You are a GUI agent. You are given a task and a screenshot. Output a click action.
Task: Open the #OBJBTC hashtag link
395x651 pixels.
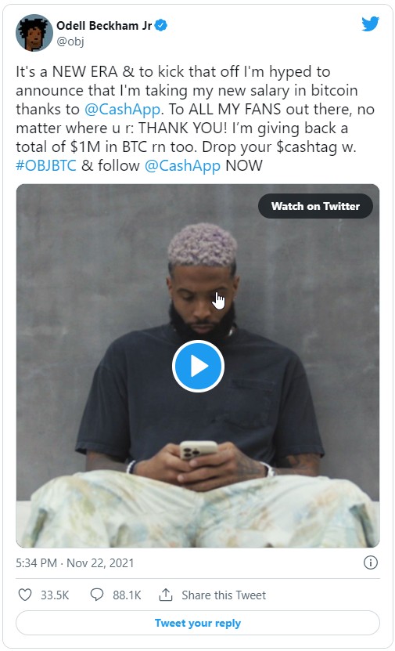tap(46, 165)
